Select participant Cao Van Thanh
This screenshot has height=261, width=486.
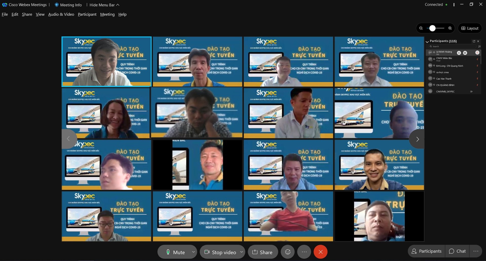[x=453, y=78]
